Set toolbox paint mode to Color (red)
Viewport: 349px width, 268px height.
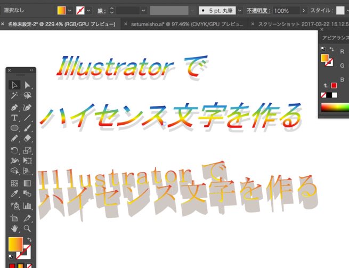12,266
